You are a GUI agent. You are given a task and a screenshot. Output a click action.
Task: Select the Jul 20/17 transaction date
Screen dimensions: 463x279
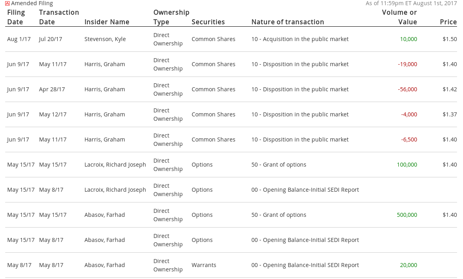51,39
